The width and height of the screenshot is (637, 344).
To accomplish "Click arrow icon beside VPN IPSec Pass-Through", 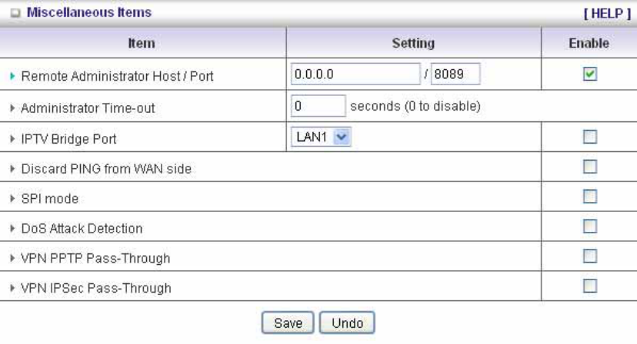I will click(14, 289).
